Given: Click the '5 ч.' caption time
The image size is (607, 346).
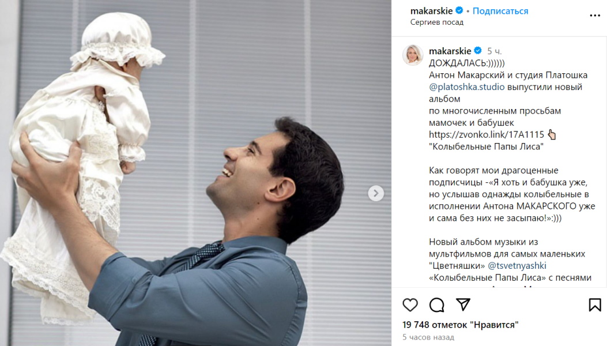Looking at the screenshot, I should 495,51.
